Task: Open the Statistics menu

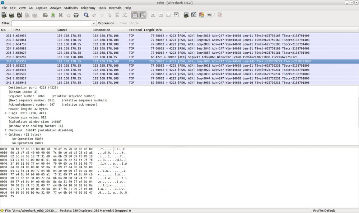Action: tap(70, 8)
